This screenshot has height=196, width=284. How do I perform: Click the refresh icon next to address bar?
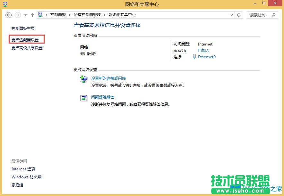coord(238,14)
